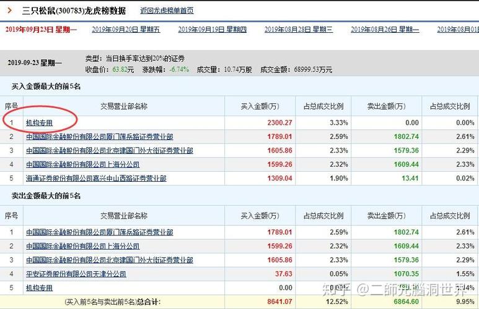View the 2019年08月26日 星期一 date tab
Screen dimensions: 479x309
pyautogui.click(x=385, y=29)
